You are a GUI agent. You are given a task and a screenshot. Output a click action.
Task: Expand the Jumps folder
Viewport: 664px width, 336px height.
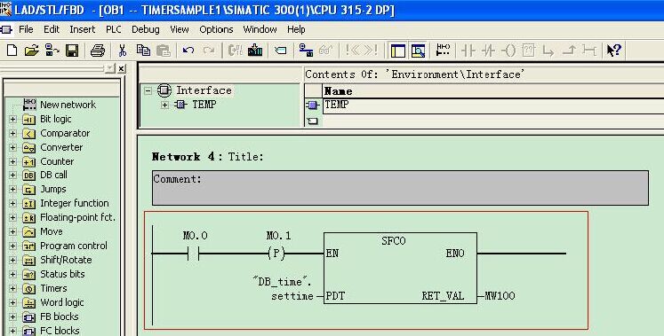pyautogui.click(x=12, y=190)
